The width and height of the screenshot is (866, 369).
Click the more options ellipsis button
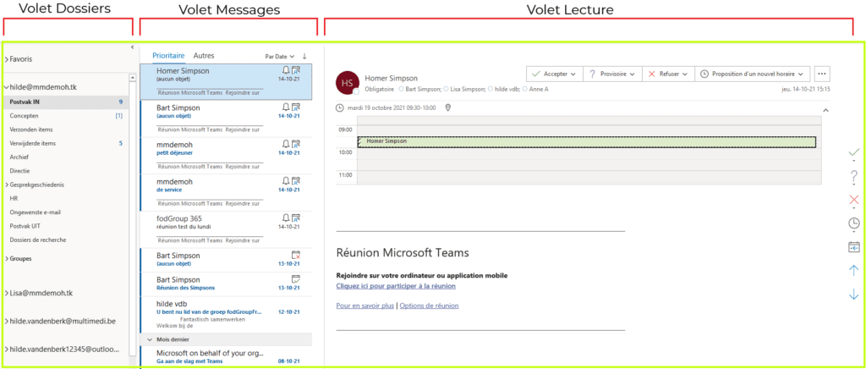[822, 74]
